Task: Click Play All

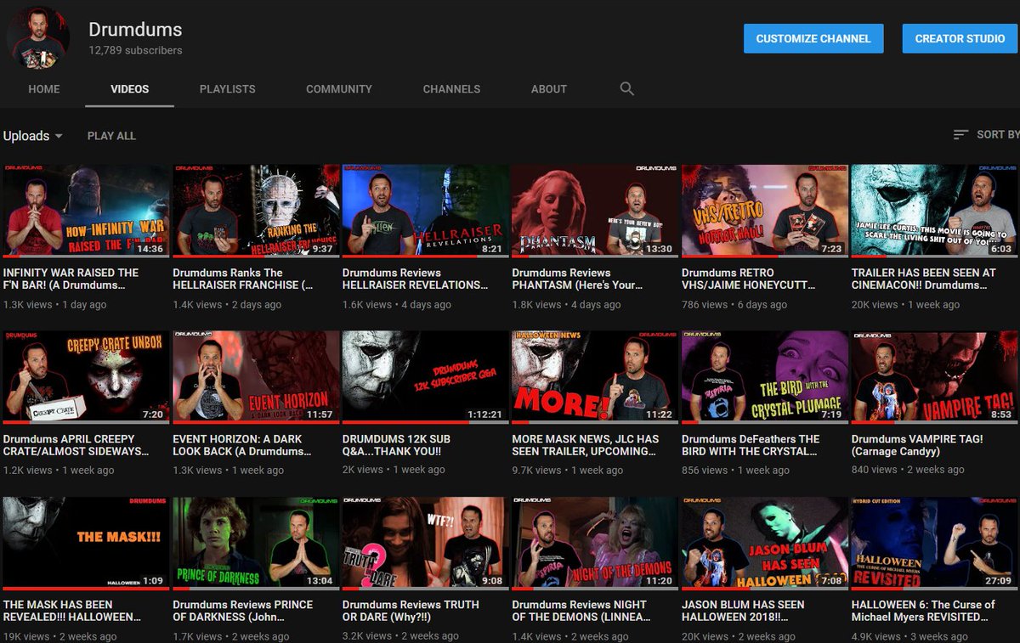Action: tap(111, 136)
